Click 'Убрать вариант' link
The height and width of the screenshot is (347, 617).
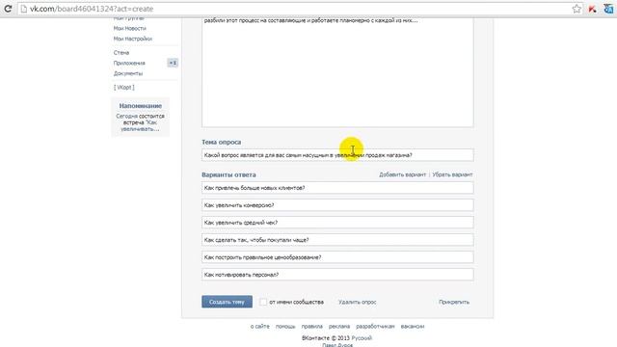[452, 174]
